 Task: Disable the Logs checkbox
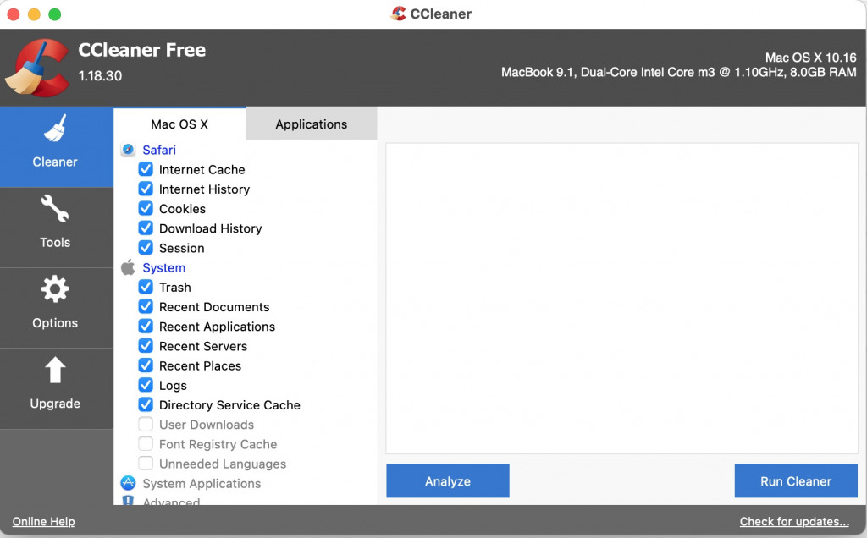(146, 385)
